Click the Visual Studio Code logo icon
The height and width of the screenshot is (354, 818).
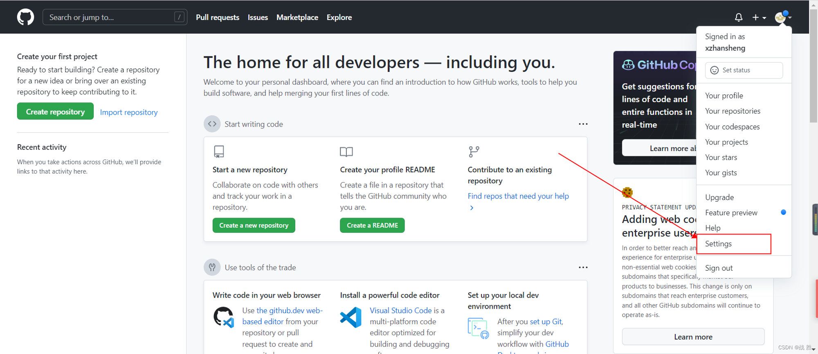click(351, 317)
